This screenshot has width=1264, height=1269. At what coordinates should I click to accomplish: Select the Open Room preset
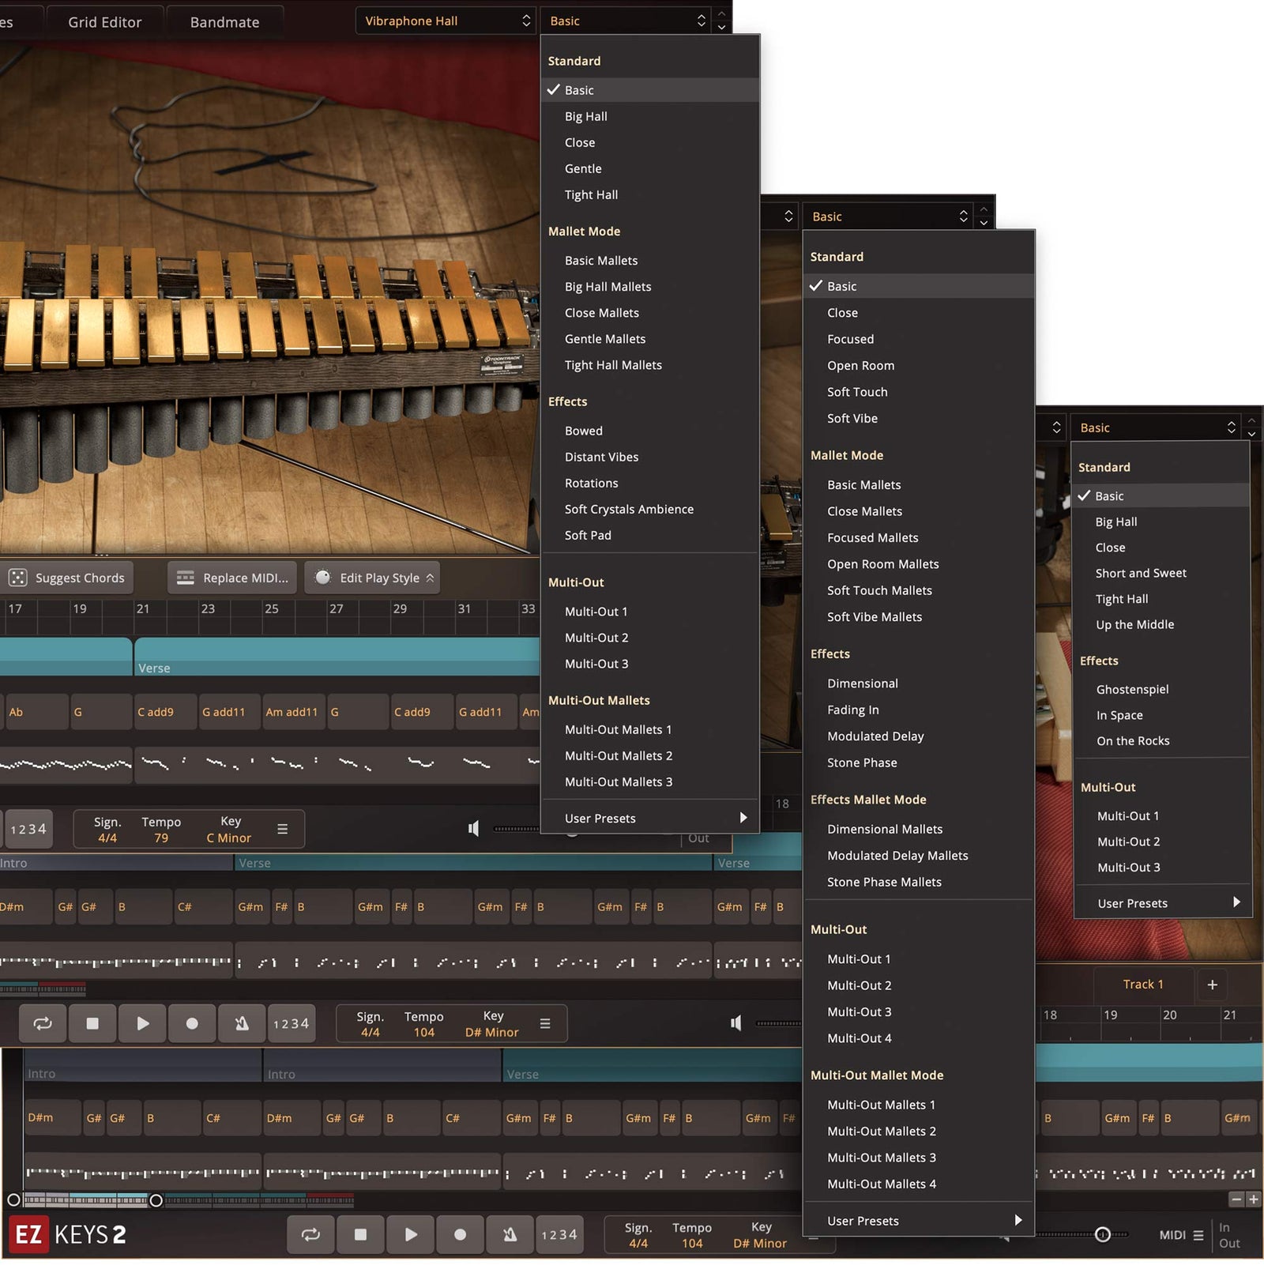click(860, 365)
